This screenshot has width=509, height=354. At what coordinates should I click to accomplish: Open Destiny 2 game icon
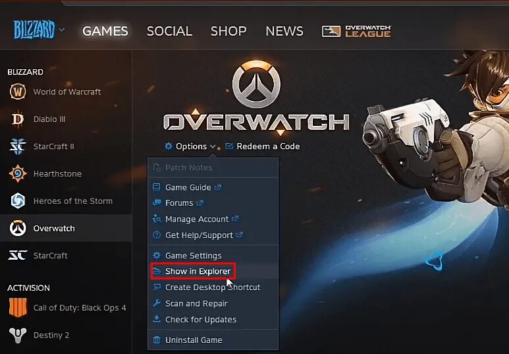18,335
